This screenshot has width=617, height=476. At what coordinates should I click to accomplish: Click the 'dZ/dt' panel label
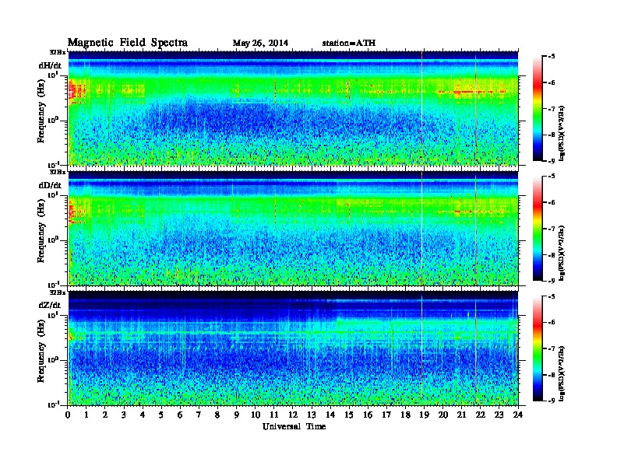coord(50,305)
